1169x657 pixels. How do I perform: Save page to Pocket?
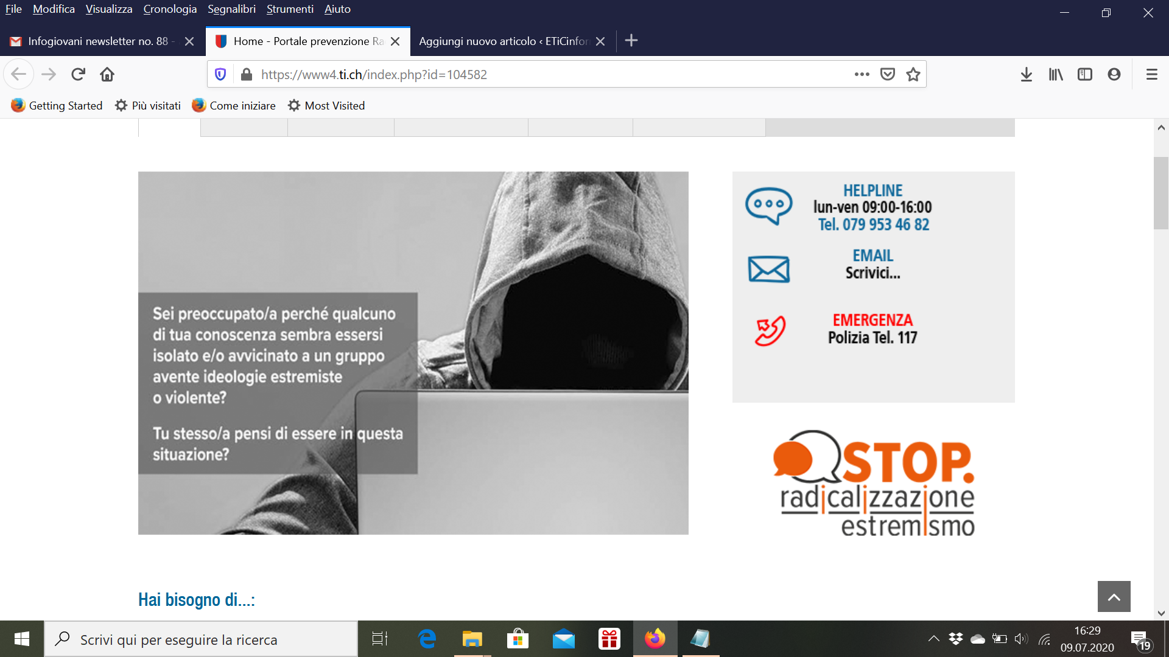pyautogui.click(x=888, y=74)
